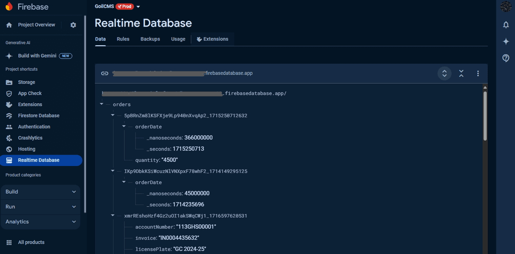515x254 pixels.
Task: Open All products page
Action: [31, 243]
